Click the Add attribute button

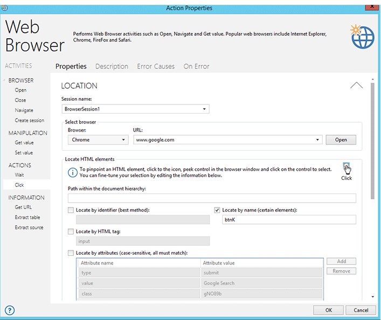[x=342, y=261]
